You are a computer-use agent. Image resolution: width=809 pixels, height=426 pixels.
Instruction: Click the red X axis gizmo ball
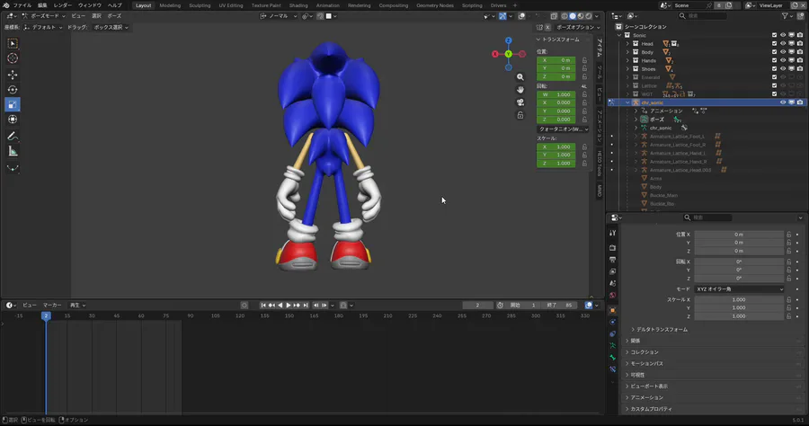(x=494, y=54)
